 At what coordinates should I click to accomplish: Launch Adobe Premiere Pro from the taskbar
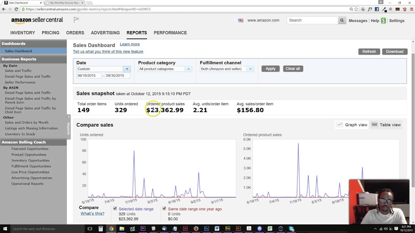143,229
